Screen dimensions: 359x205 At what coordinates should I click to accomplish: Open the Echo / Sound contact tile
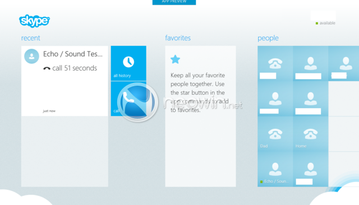[x=275, y=169]
